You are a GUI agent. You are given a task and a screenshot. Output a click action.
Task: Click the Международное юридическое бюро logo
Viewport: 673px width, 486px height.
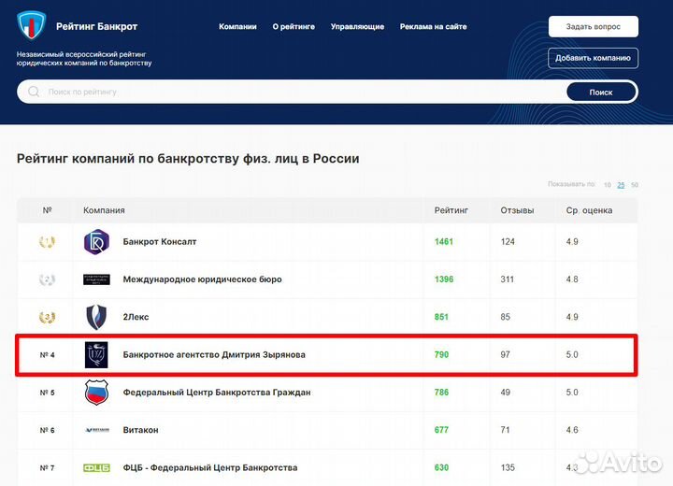[x=96, y=279]
